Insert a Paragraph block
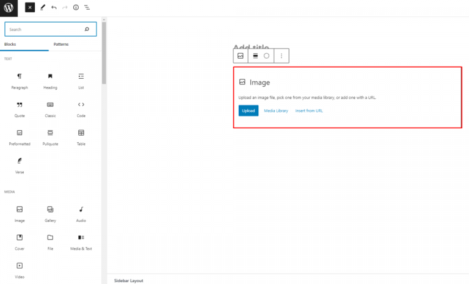Viewport: 469px width, 284px height. pyautogui.click(x=20, y=81)
